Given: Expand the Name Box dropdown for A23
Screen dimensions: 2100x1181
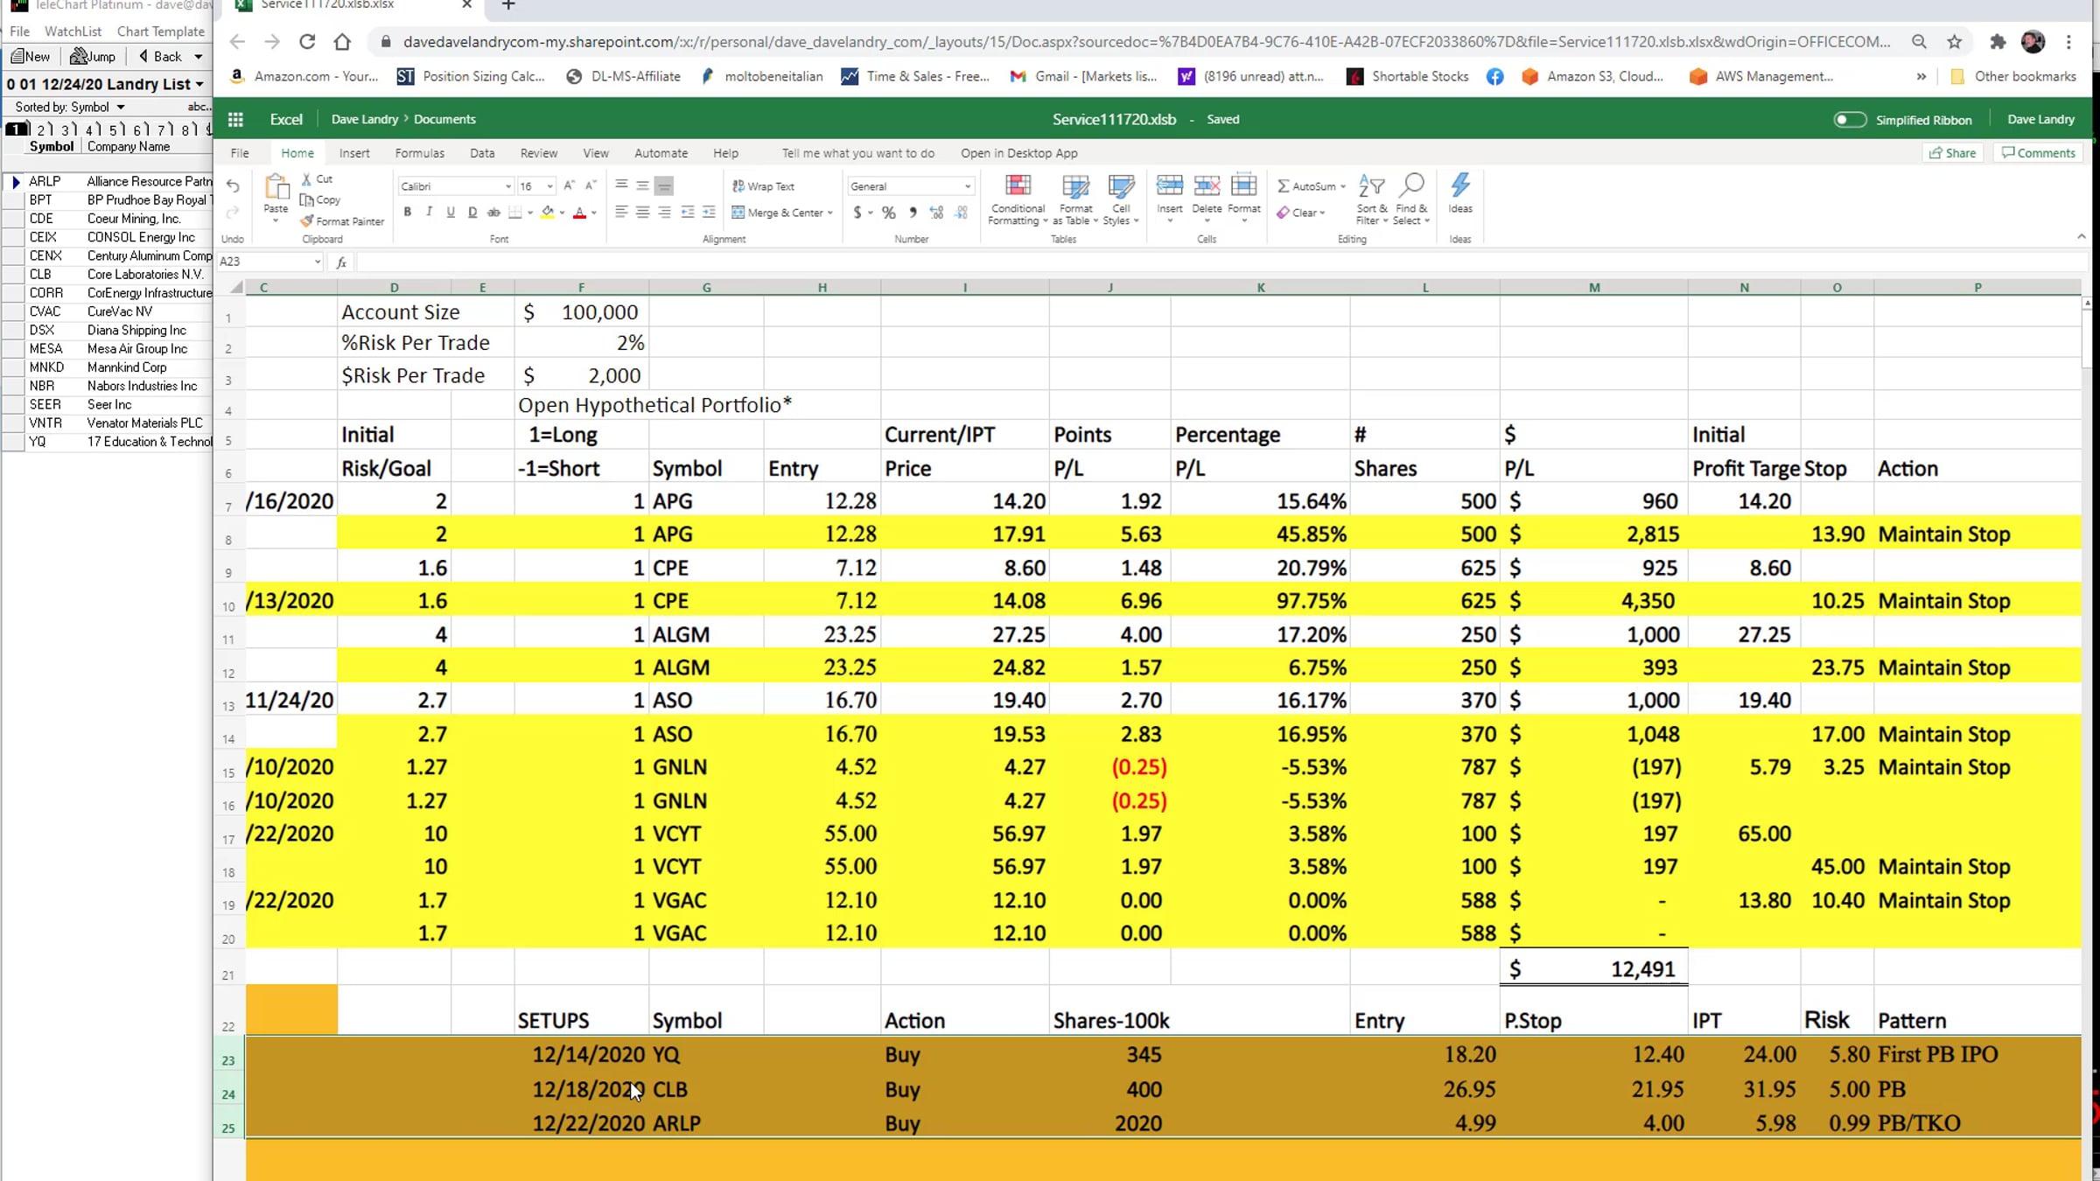Looking at the screenshot, I should (317, 262).
